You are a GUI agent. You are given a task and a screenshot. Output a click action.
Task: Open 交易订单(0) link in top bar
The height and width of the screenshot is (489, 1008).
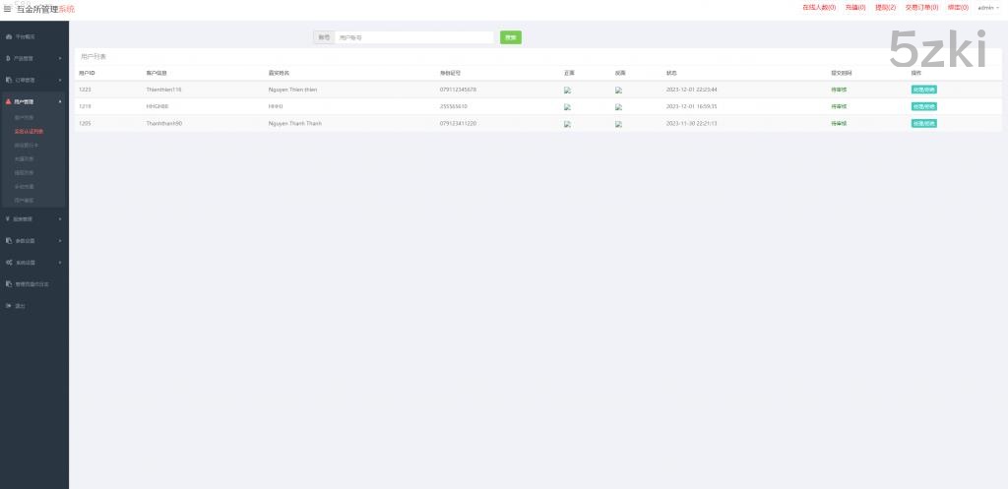(x=920, y=7)
